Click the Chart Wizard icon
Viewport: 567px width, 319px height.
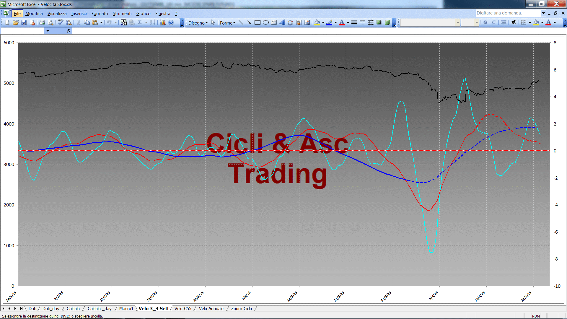click(x=162, y=22)
